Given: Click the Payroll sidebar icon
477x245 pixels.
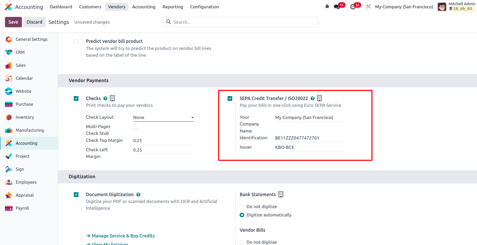Looking at the screenshot, I should pos(9,208).
